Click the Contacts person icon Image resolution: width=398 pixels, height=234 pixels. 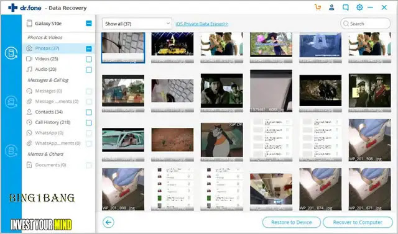[x=29, y=112]
